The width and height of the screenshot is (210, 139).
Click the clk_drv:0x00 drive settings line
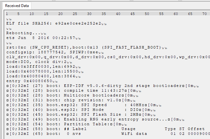pyautogui.click(x=108, y=57)
